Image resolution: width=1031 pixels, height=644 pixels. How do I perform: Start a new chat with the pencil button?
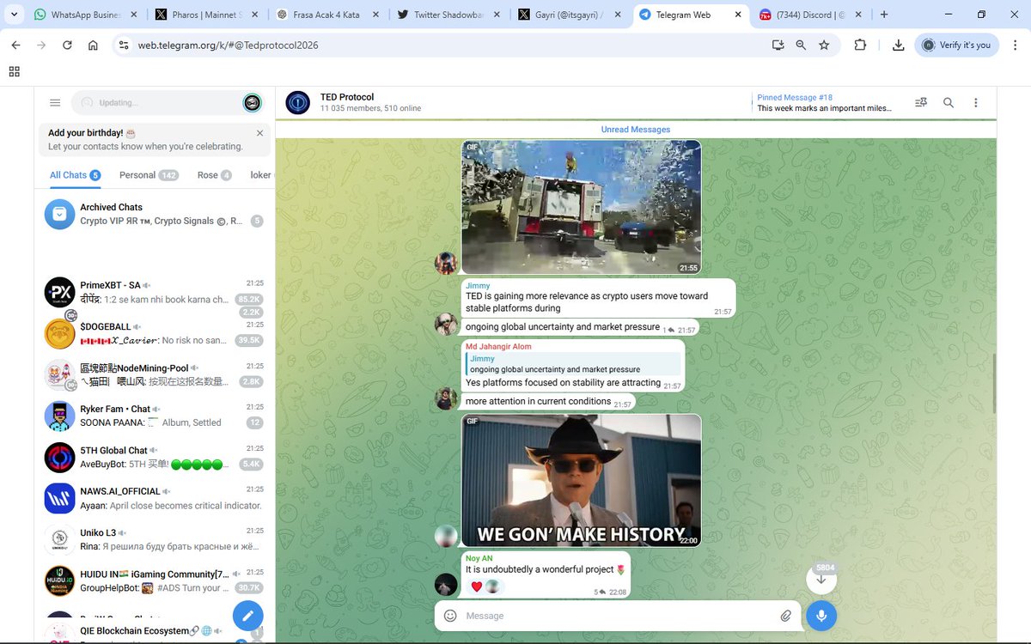click(247, 616)
